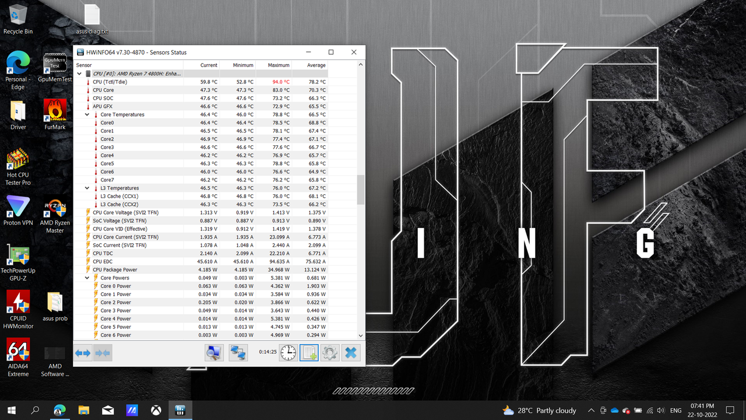Viewport: 746px width, 420px height.
Task: Launch AIDA64 Extreme shortcut
Action: [18, 358]
